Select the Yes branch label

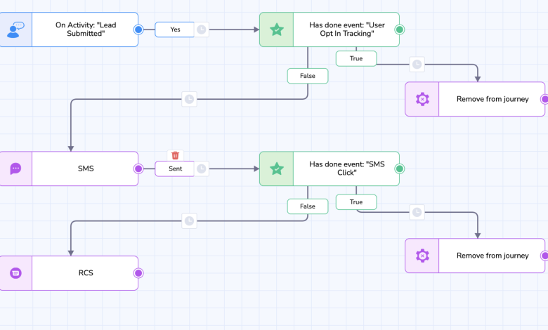coord(175,29)
